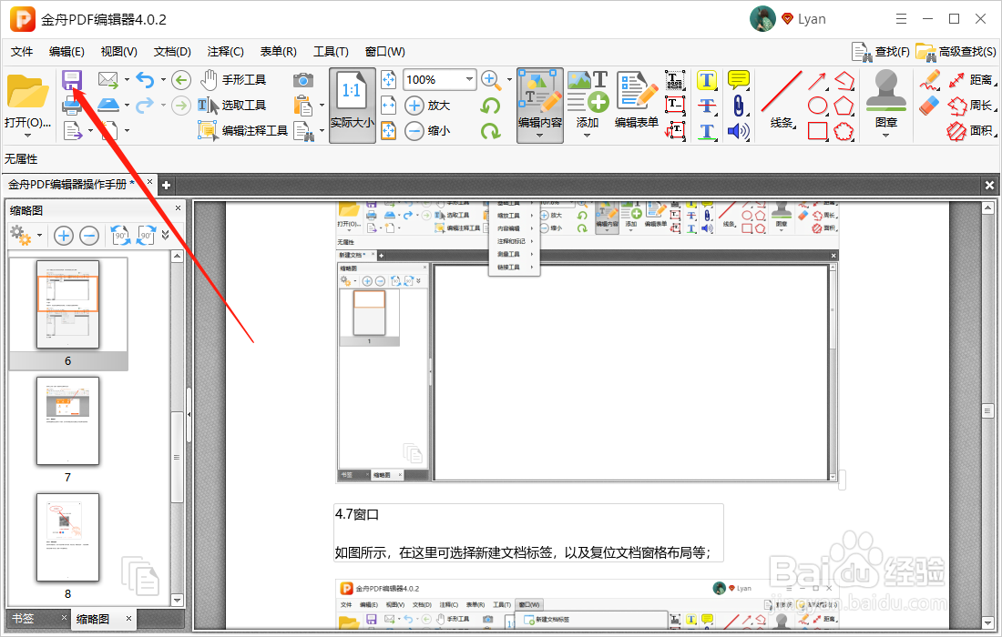Add a new document tab with plus

[166, 185]
